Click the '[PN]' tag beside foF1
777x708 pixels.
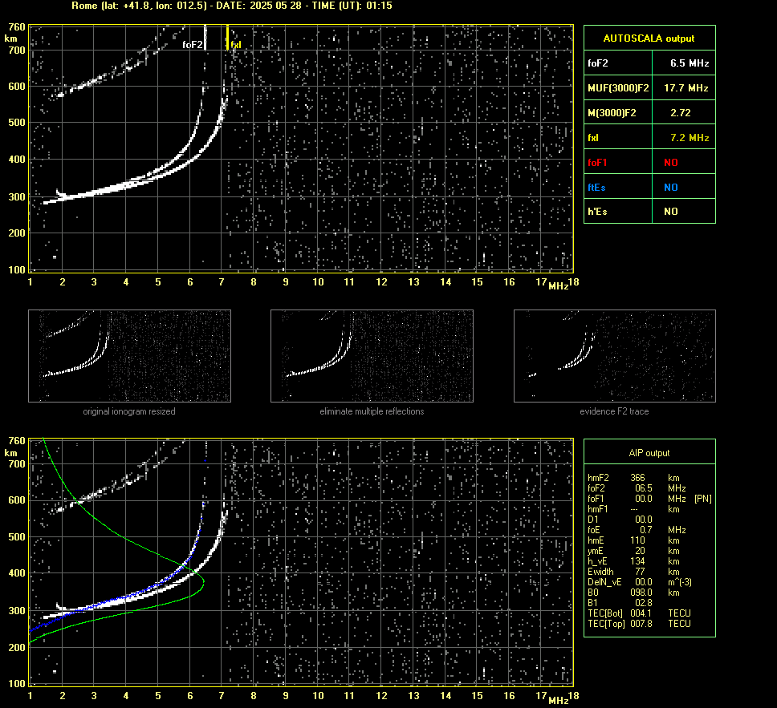click(x=702, y=499)
